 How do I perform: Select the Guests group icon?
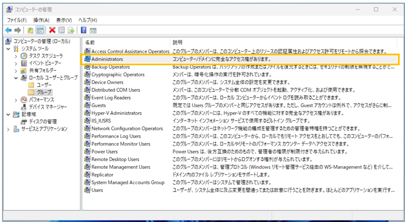click(x=87, y=105)
